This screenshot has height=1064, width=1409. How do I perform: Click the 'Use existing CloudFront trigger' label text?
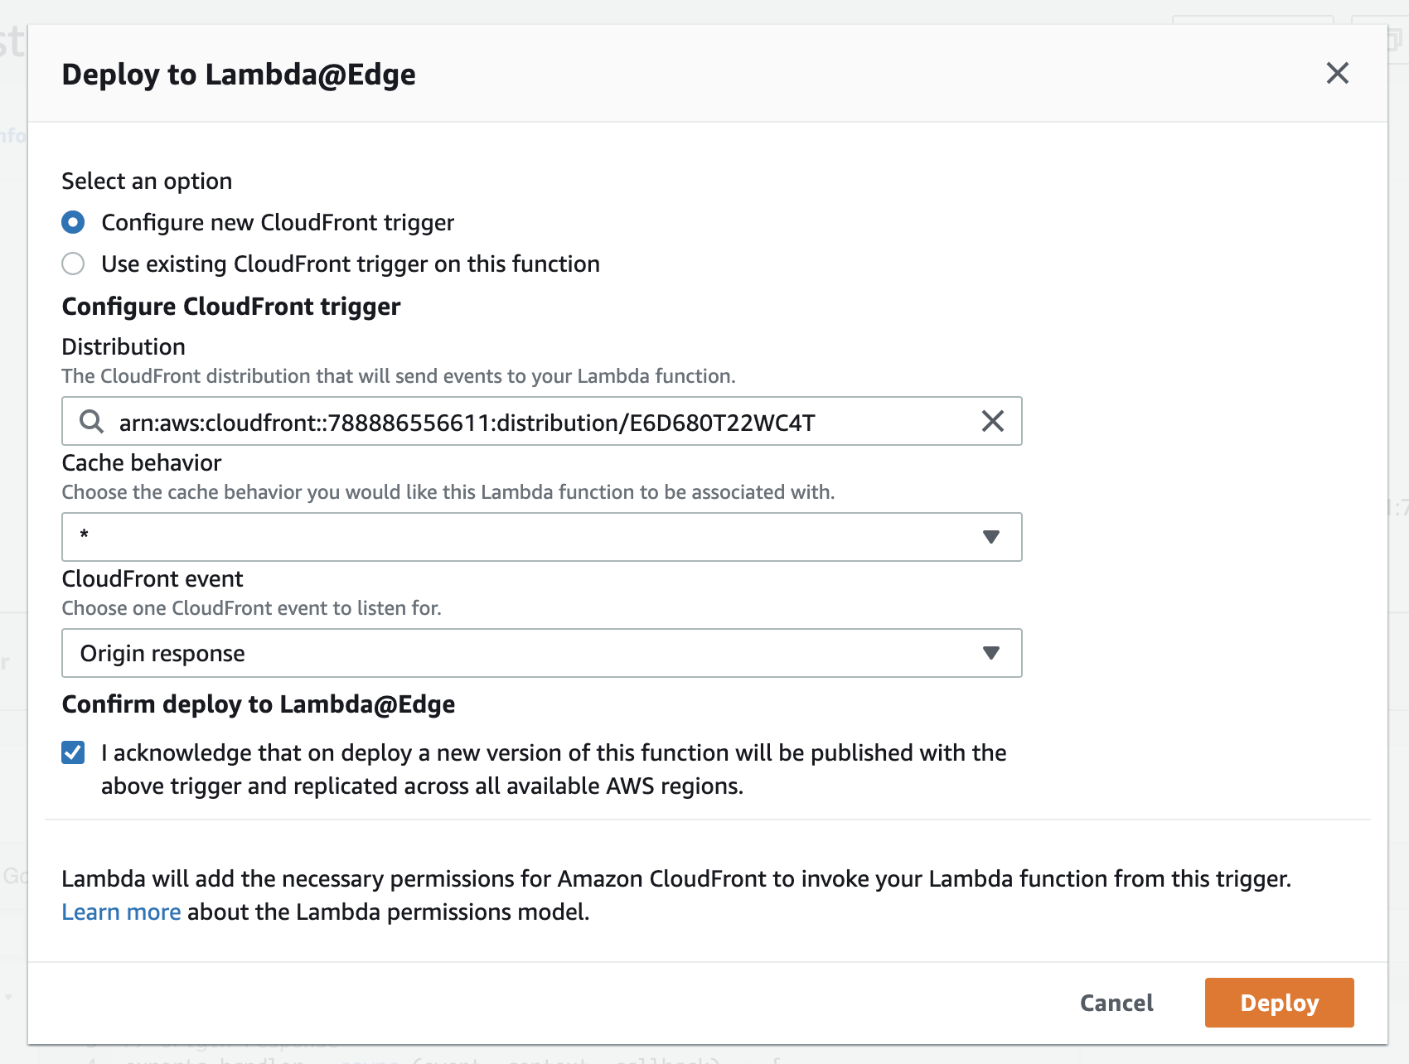pos(351,264)
